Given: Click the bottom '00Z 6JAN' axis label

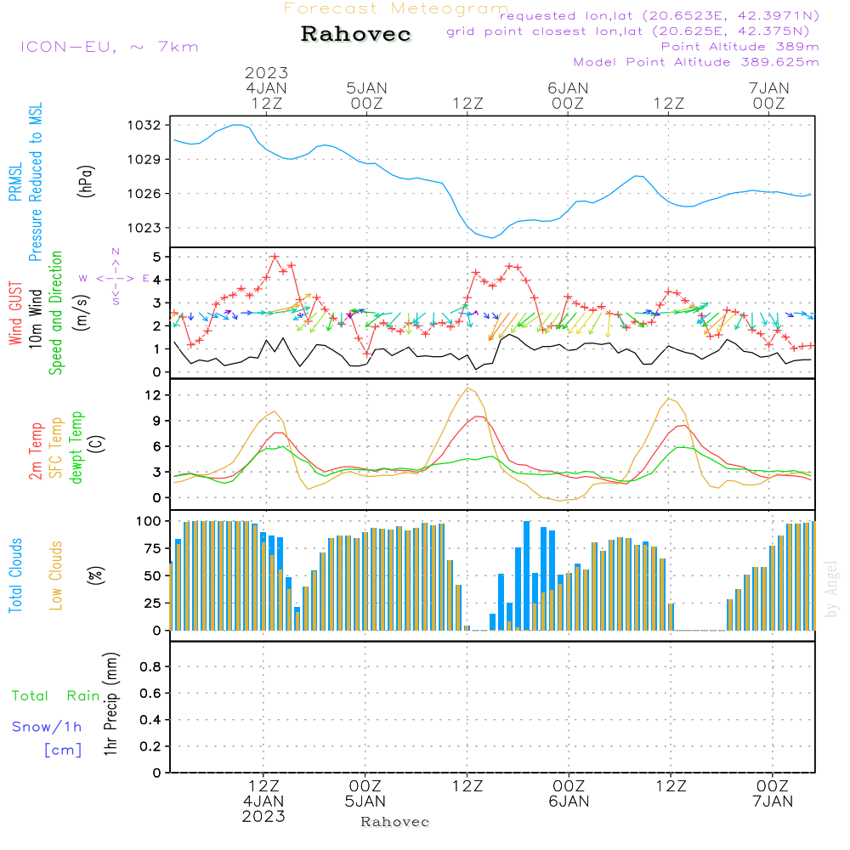Looking at the screenshot, I should click(569, 793).
